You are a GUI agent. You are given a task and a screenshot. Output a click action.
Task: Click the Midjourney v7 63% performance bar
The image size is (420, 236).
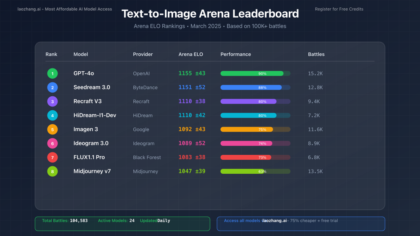[x=255, y=171]
